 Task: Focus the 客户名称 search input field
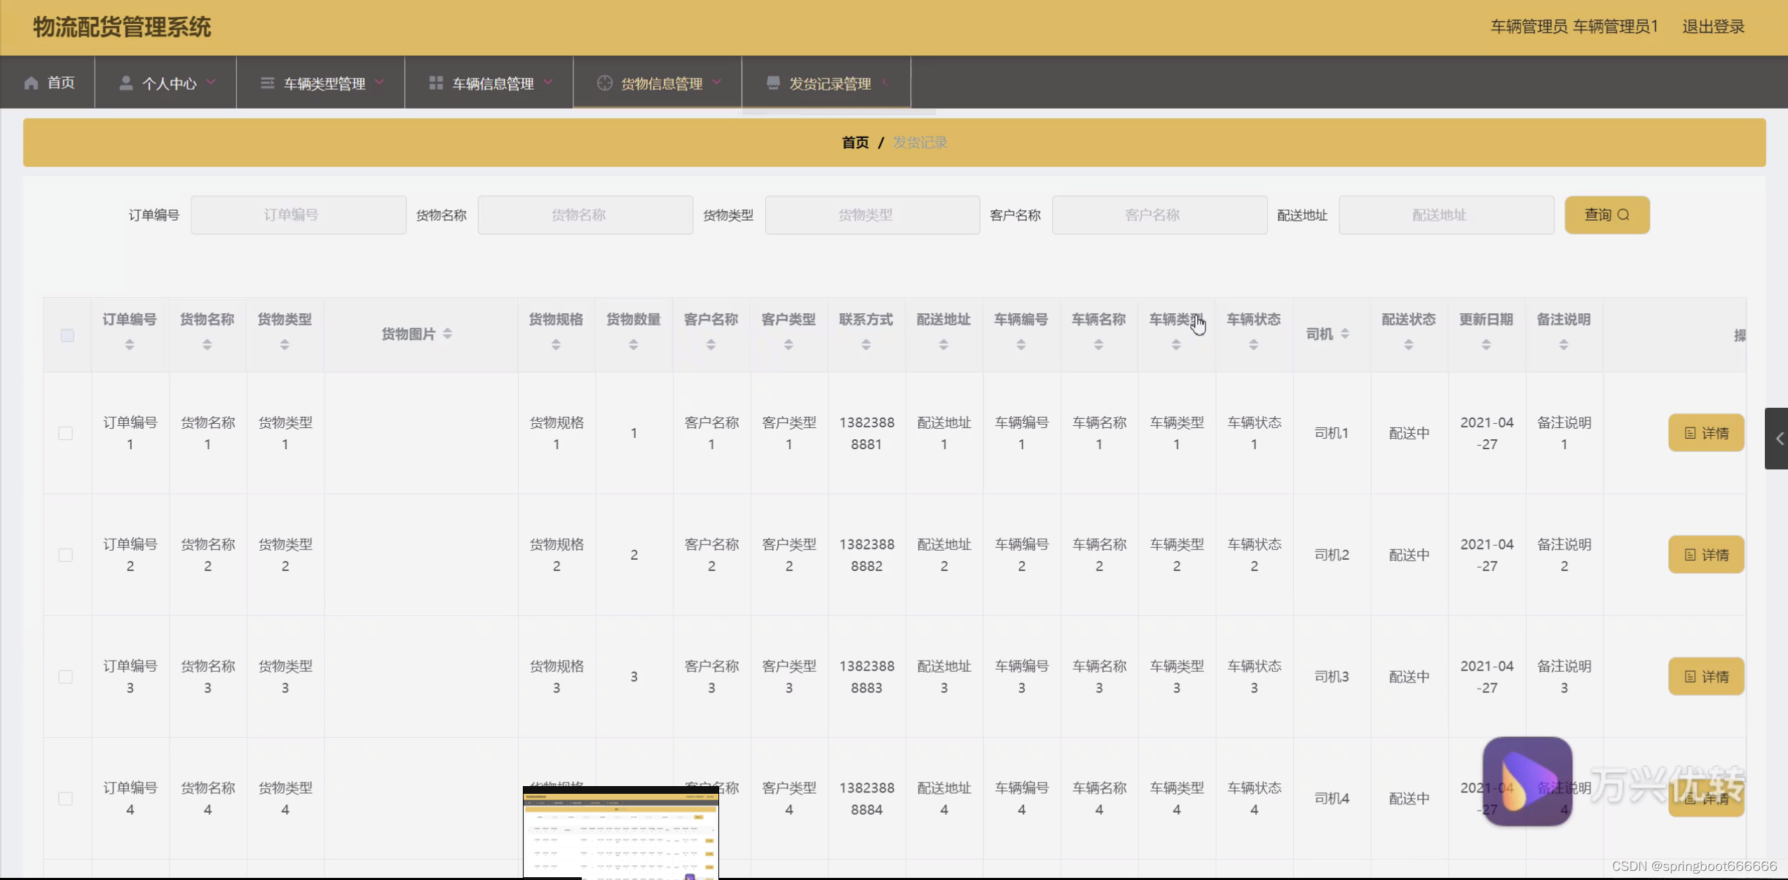click(x=1159, y=215)
